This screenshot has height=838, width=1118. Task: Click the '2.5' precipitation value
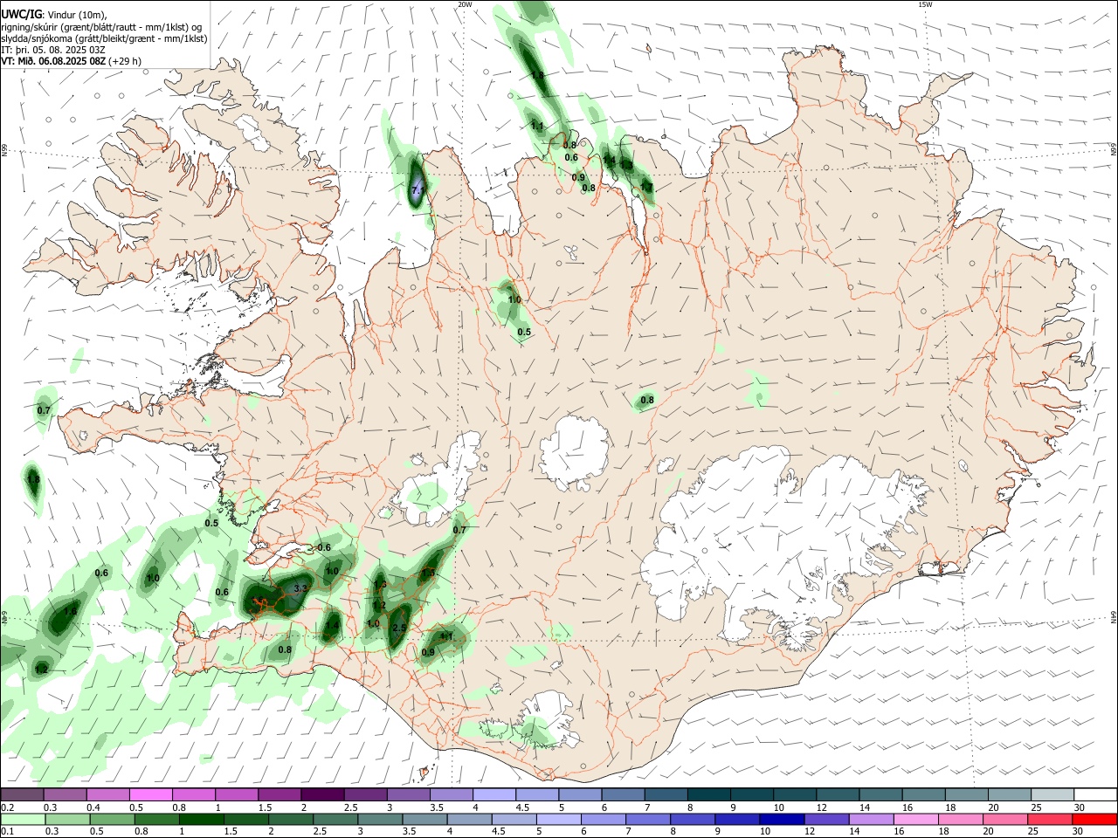pyautogui.click(x=400, y=628)
